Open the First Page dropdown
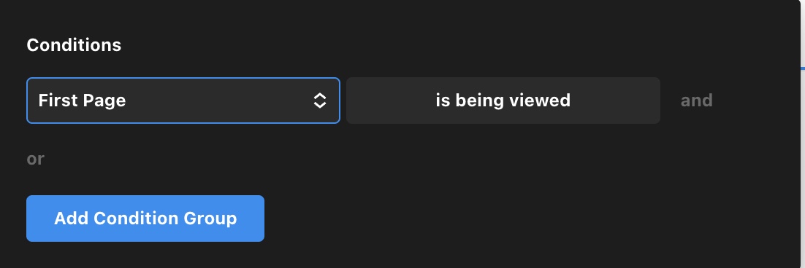This screenshot has height=268, width=805. [183, 100]
